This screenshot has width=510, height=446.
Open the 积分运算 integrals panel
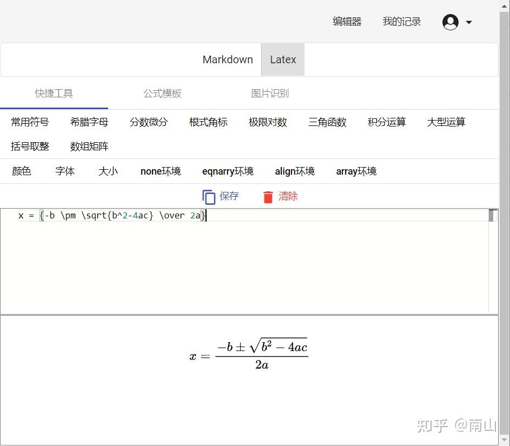click(x=386, y=122)
